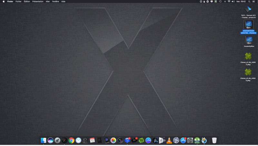The height and width of the screenshot is (146, 258).
Task: Open the Wi-Fi status menu
Action: (229, 2)
